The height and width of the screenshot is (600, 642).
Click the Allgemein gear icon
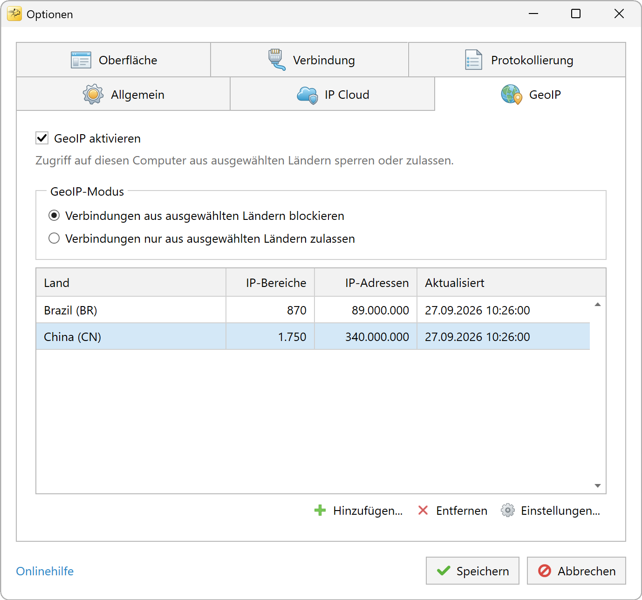(x=93, y=95)
